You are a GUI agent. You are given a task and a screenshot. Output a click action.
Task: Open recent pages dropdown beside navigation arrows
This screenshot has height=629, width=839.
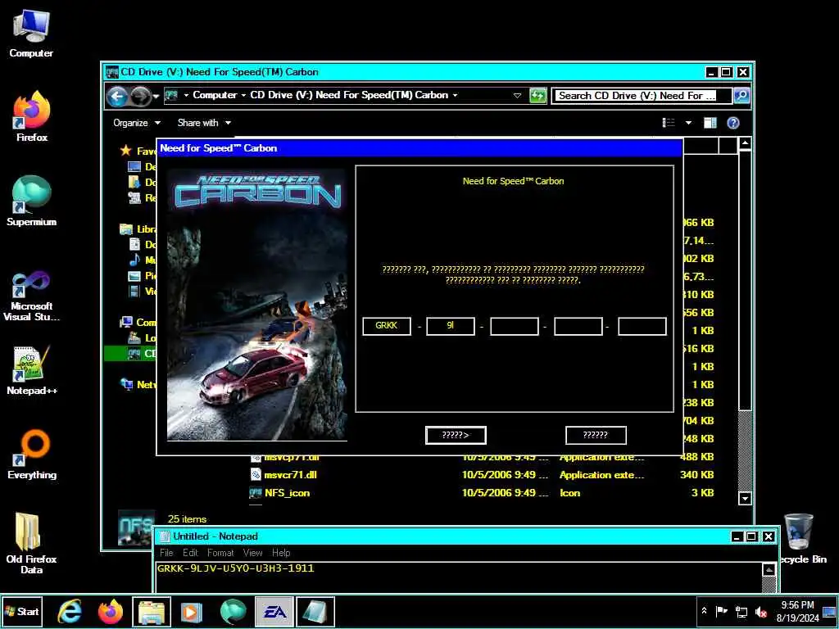pos(156,97)
